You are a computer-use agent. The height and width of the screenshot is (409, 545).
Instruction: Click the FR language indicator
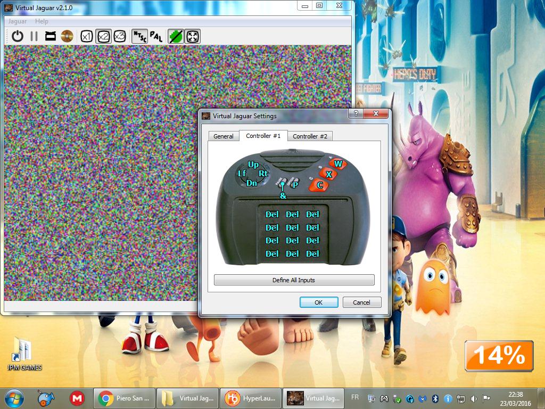point(355,397)
